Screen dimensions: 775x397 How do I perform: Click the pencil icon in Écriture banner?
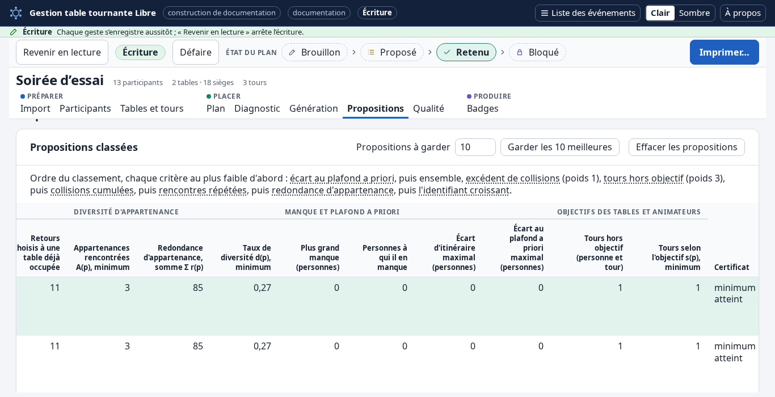click(14, 32)
